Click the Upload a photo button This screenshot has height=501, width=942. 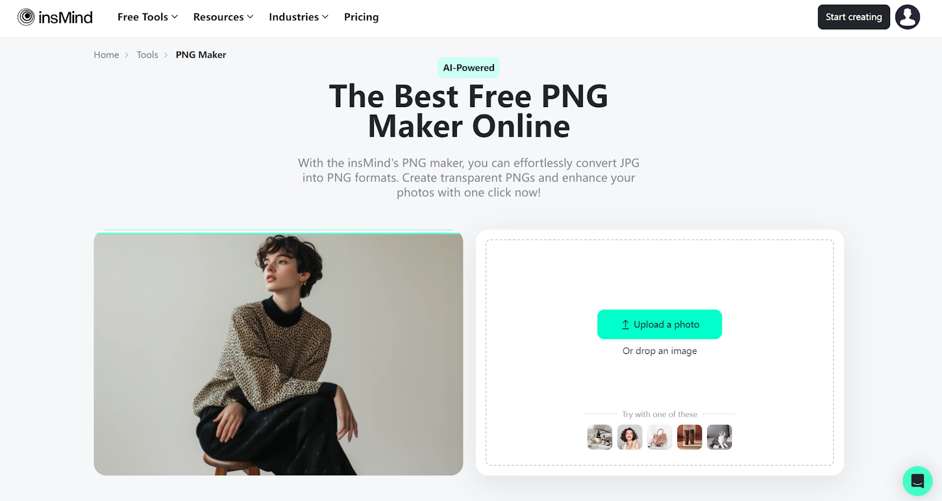(659, 324)
